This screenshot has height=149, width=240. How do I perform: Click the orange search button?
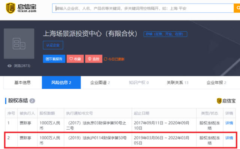click(x=237, y=8)
